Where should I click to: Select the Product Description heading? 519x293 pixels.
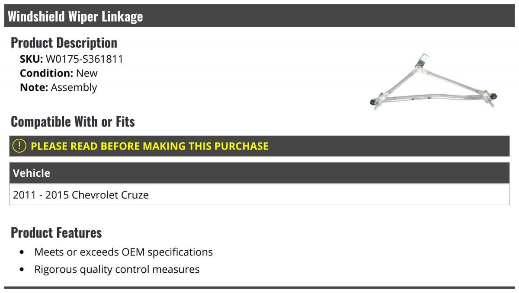point(64,43)
